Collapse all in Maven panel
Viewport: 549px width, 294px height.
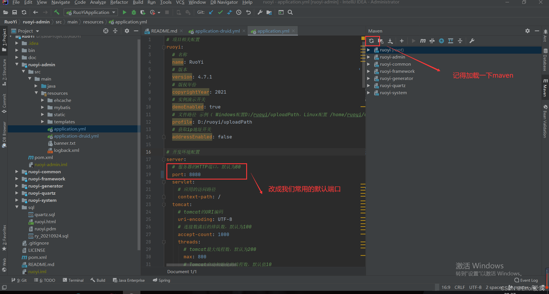(460, 41)
